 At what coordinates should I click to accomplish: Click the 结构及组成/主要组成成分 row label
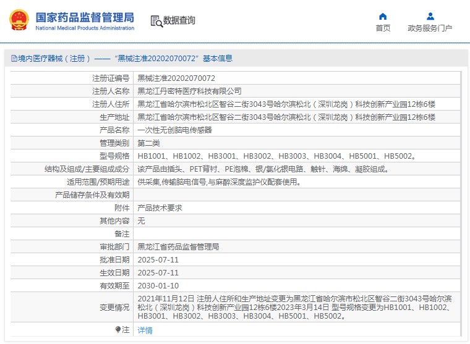click(87, 169)
